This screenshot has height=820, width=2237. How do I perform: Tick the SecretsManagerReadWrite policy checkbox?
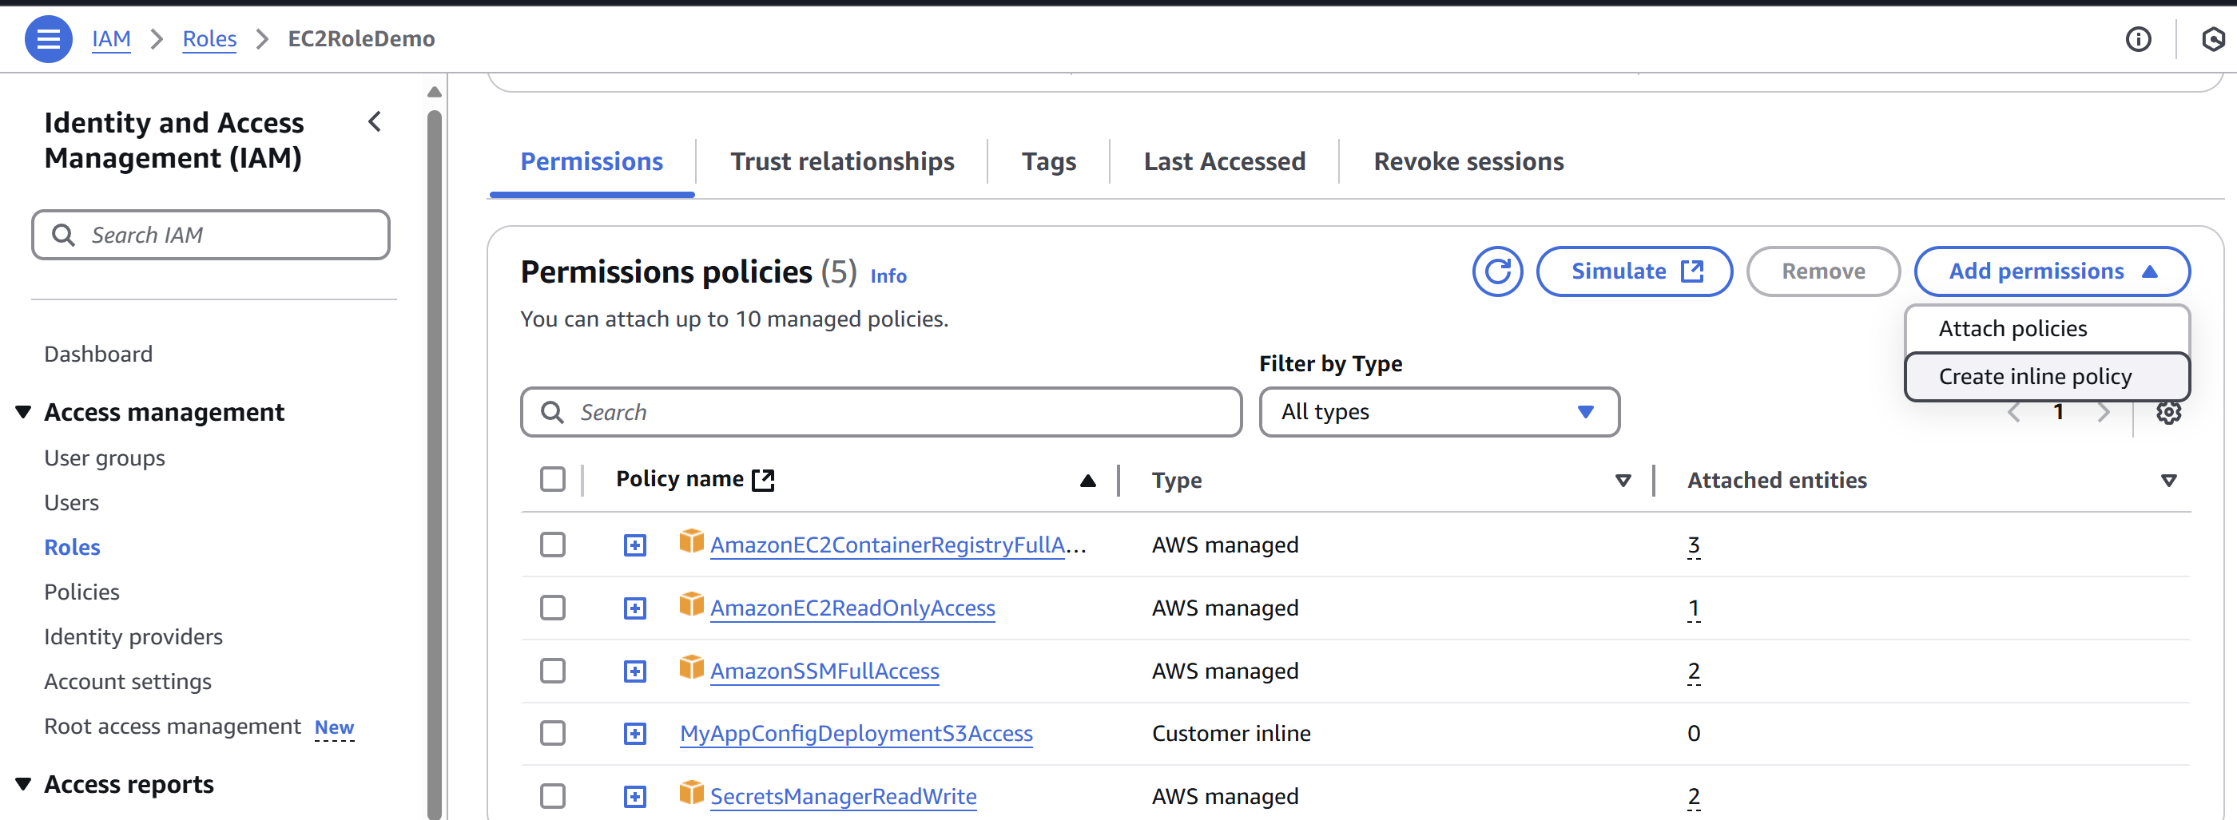click(x=553, y=796)
